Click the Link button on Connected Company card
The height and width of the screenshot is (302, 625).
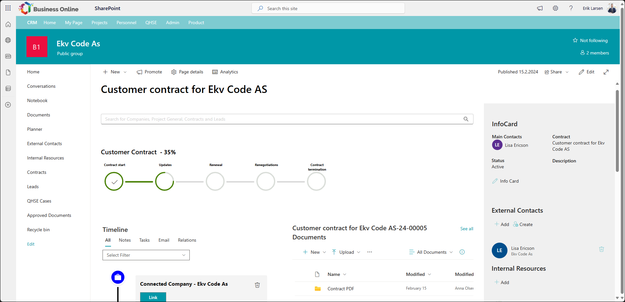[x=153, y=297]
